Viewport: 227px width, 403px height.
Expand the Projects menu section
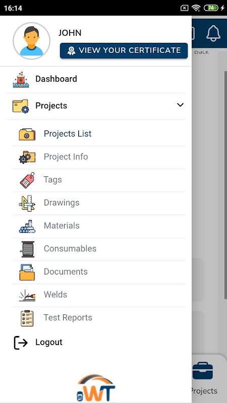point(96,106)
